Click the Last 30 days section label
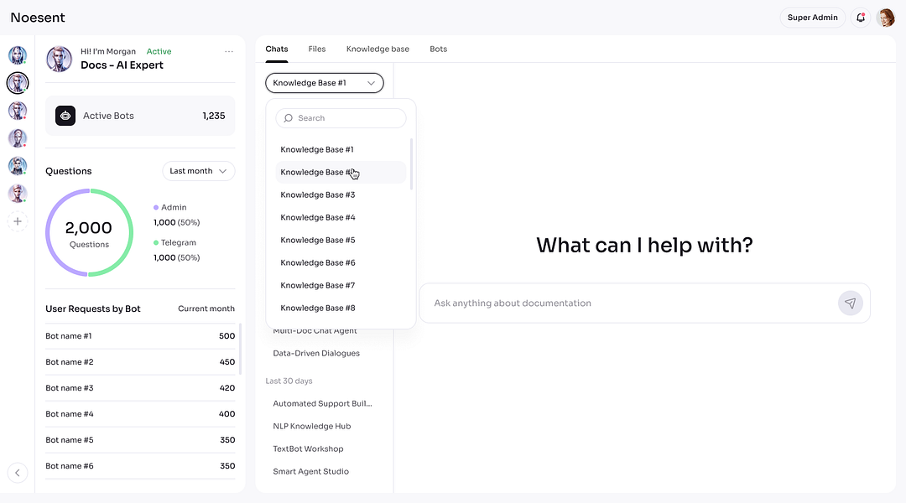The height and width of the screenshot is (503, 906). [289, 381]
